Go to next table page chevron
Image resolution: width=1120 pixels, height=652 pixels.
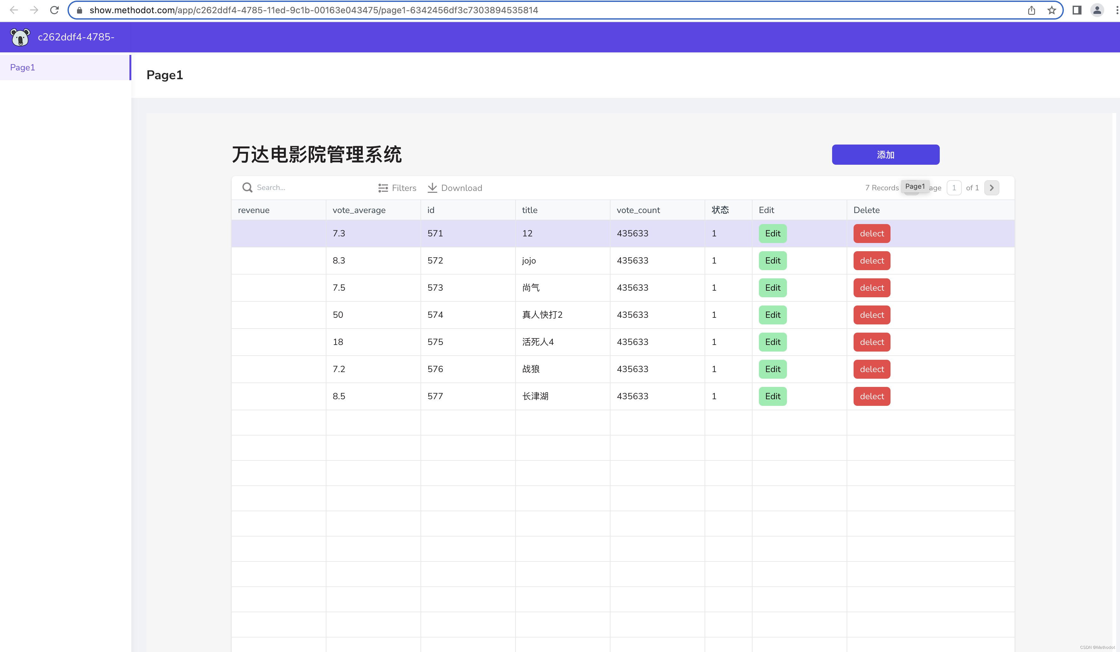pyautogui.click(x=992, y=187)
